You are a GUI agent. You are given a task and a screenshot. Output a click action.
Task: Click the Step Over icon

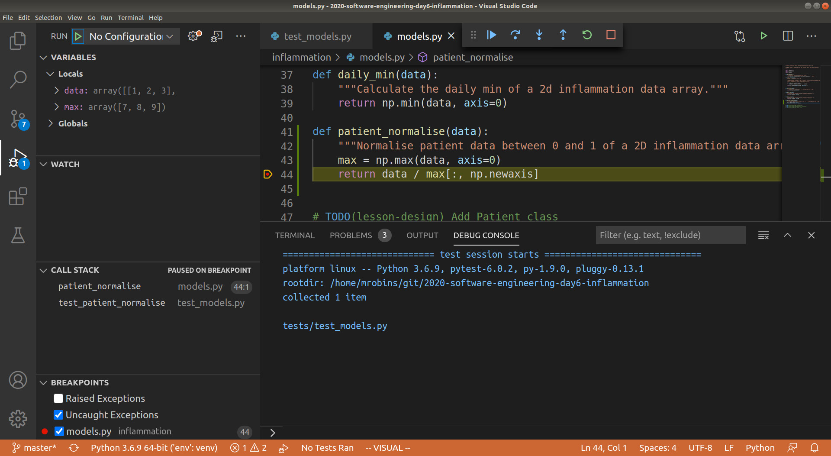coord(515,35)
